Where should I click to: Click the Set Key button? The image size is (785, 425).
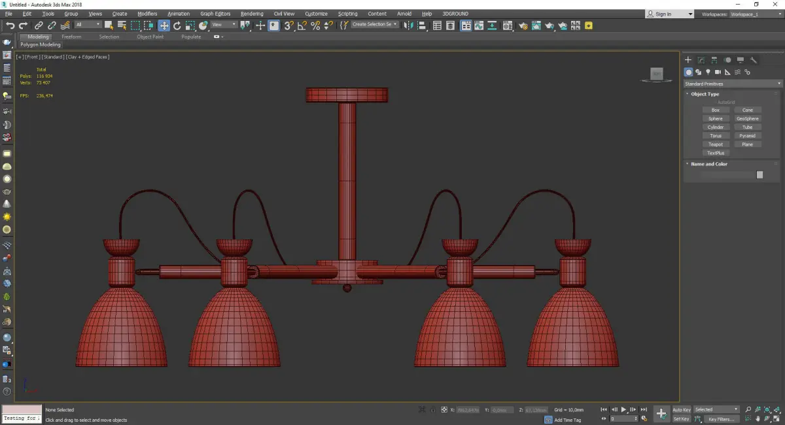682,419
